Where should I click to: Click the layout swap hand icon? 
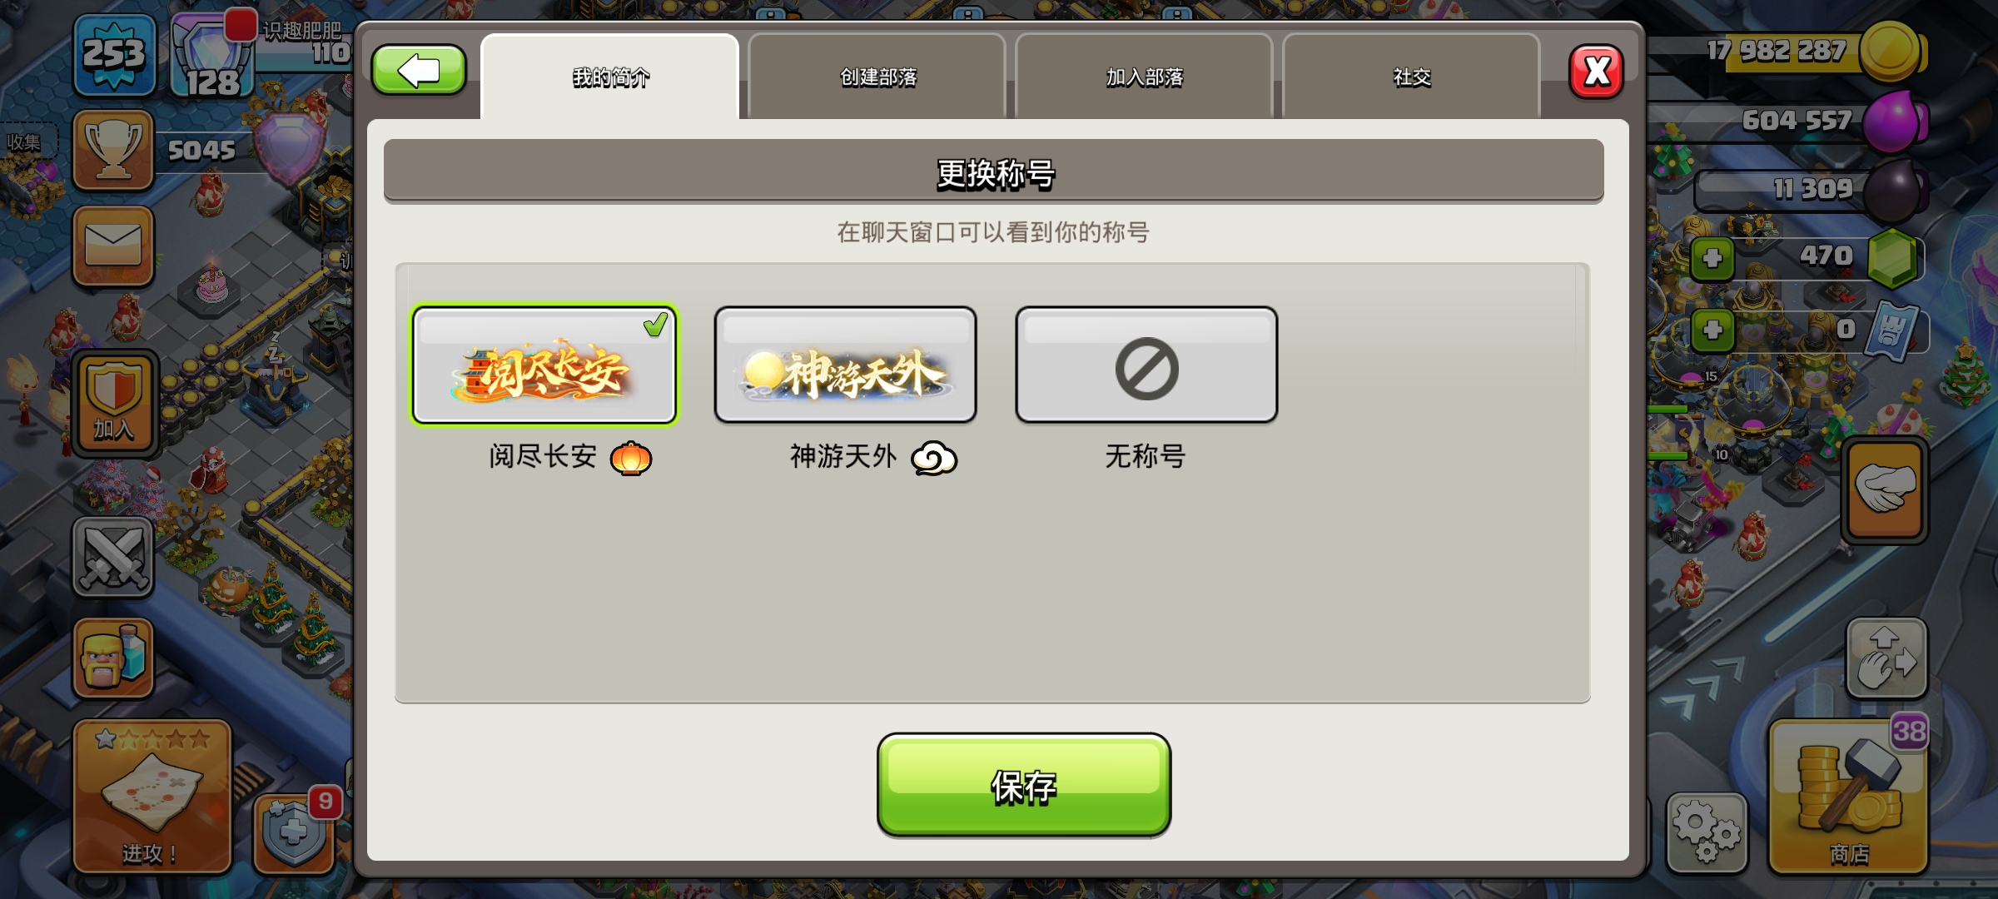pyautogui.click(x=1886, y=658)
